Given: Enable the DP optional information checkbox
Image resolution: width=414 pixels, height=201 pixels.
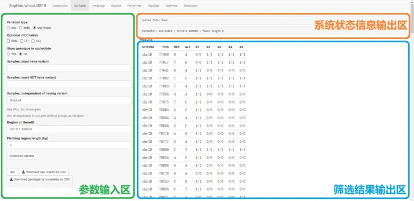Looking at the screenshot, I should pyautogui.click(x=21, y=41).
